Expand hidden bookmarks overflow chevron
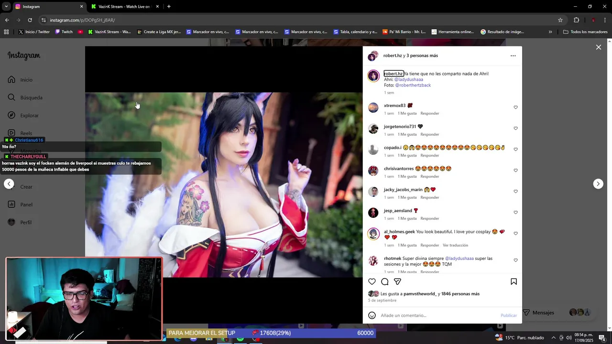Image resolution: width=612 pixels, height=344 pixels. click(x=550, y=32)
